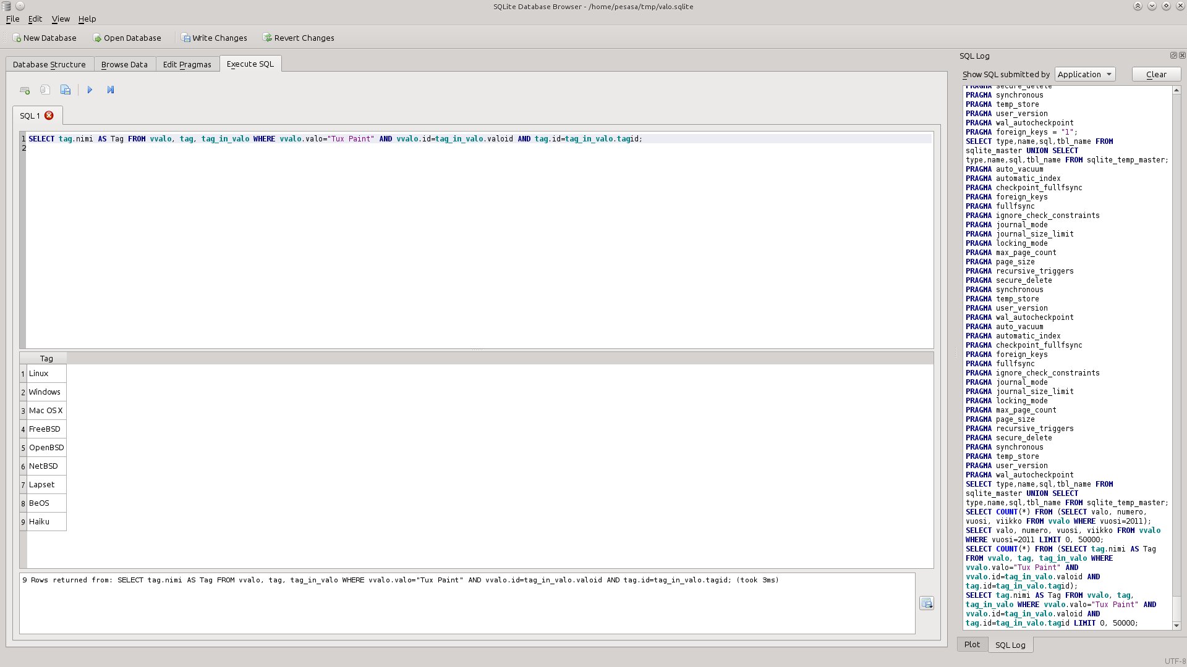Viewport: 1187px width, 667px height.
Task: Execute the current line with the skip-forward icon
Action: coord(111,90)
